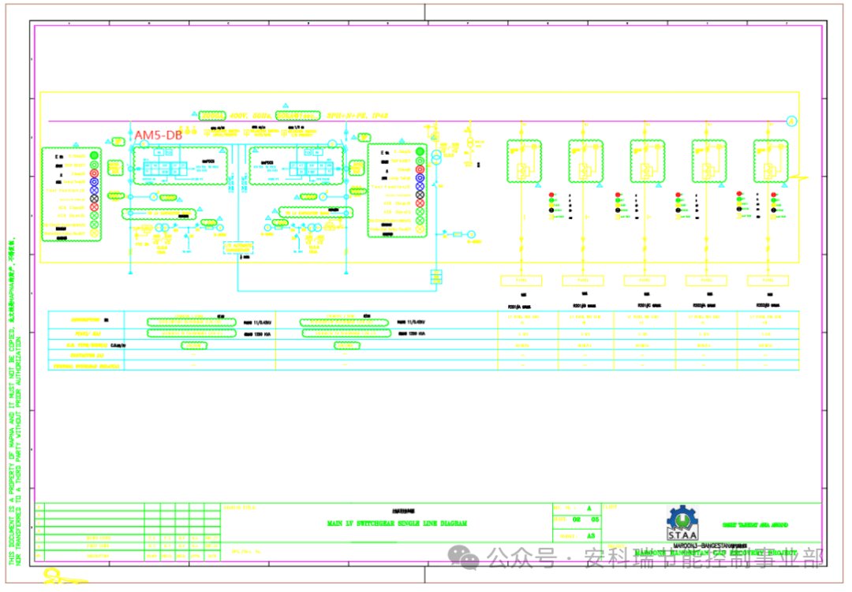Click left panel yellow Protection Relay Fault lamp

tap(94, 233)
